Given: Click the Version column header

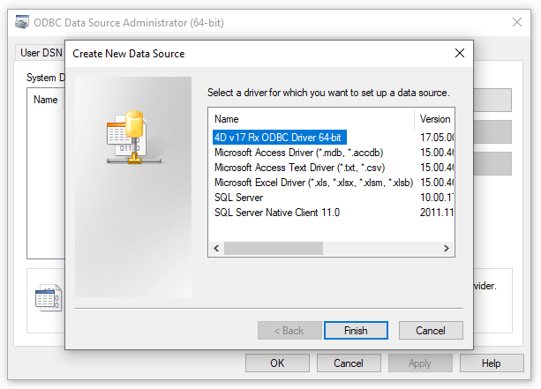Looking at the screenshot, I should (x=434, y=118).
